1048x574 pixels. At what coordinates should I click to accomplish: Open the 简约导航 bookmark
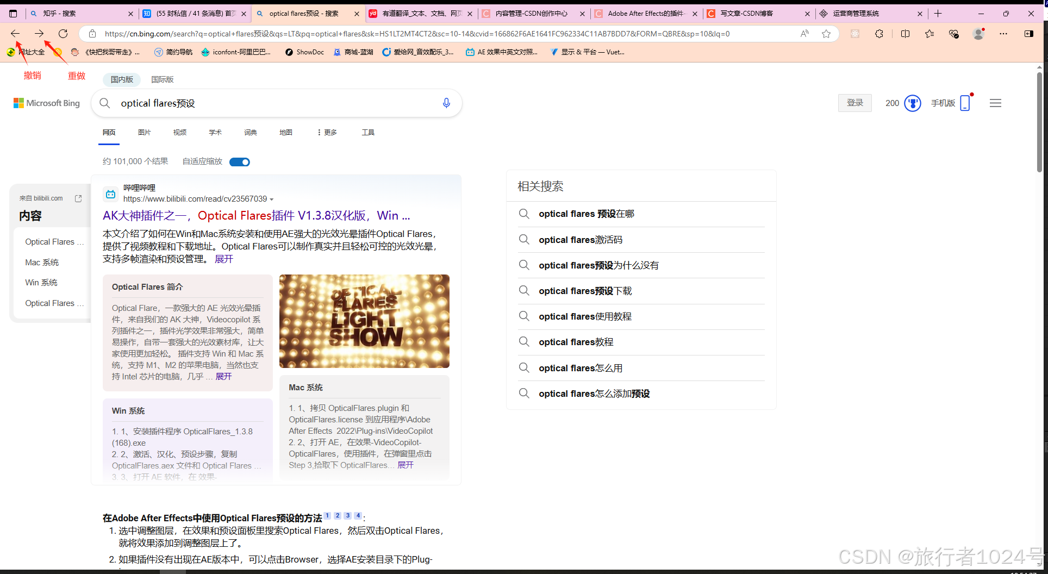pos(173,52)
